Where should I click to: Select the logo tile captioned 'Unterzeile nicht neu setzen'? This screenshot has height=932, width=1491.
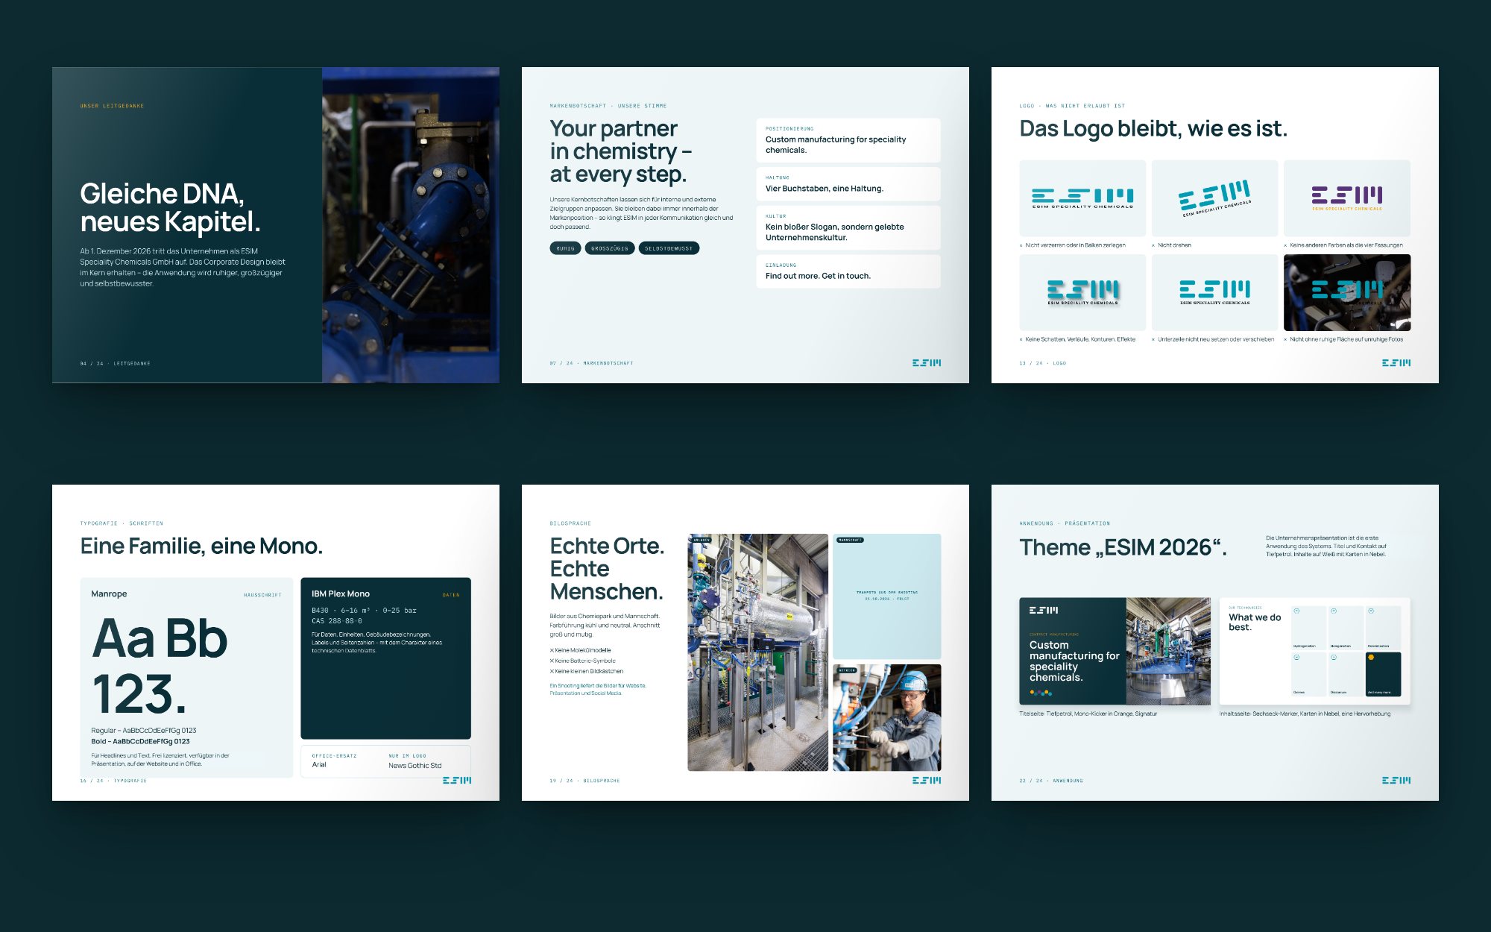click(x=1214, y=292)
